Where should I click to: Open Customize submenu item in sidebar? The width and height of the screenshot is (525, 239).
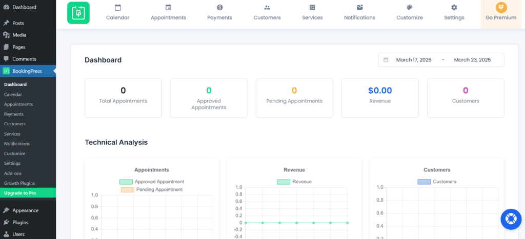pyautogui.click(x=15, y=154)
